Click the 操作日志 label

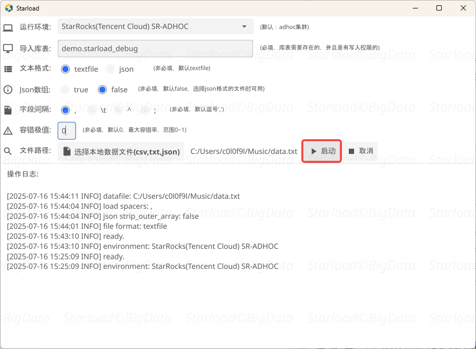23,174
